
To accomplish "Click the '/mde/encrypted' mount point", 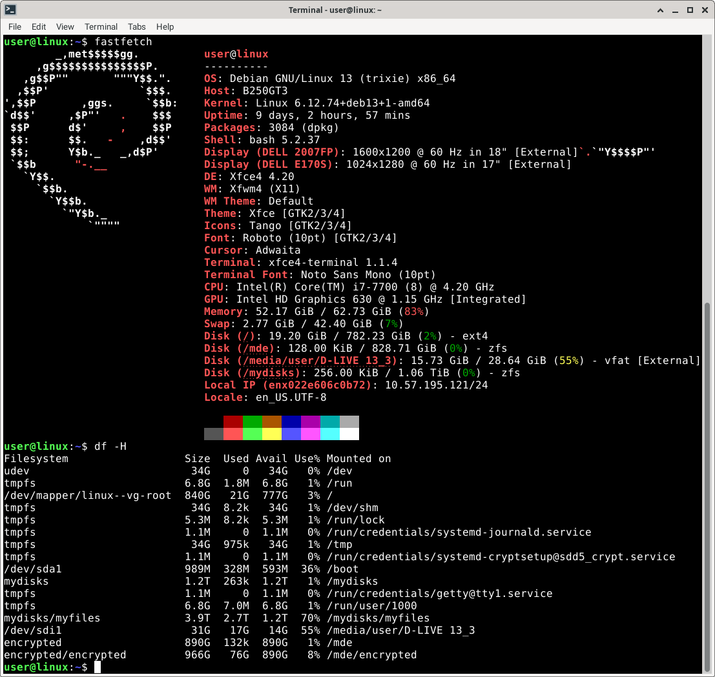I will pos(371,655).
